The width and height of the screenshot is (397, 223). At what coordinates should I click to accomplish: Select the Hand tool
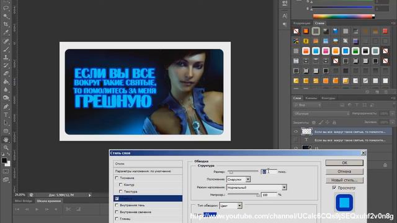pos(6,139)
